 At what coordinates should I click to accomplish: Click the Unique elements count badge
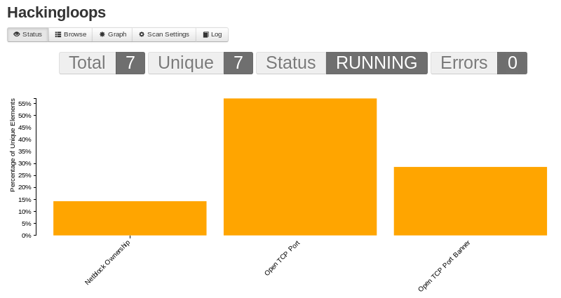pos(238,63)
